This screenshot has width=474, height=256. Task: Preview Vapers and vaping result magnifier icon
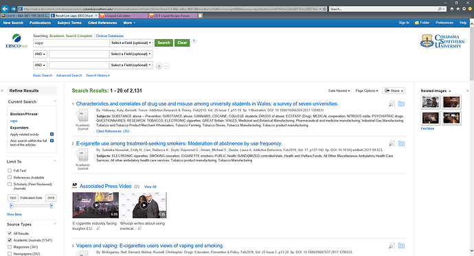(392, 246)
